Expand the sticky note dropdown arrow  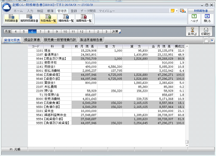(x=177, y=11)
